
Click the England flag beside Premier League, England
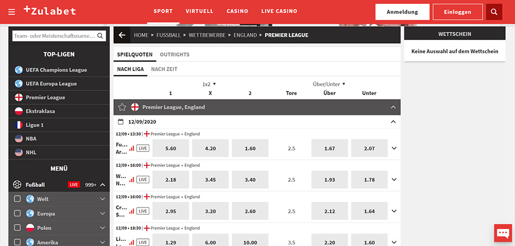[x=134, y=107]
